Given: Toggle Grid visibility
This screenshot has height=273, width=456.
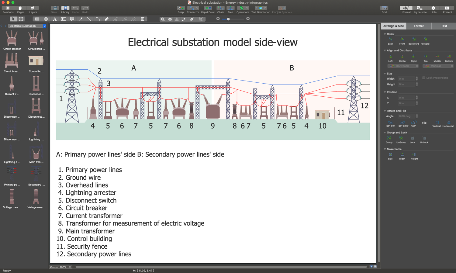Looking at the screenshot, I should [384, 10].
